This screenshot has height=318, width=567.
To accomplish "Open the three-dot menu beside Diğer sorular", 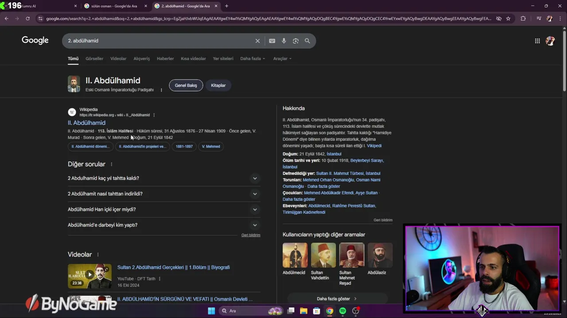I will [x=112, y=164].
